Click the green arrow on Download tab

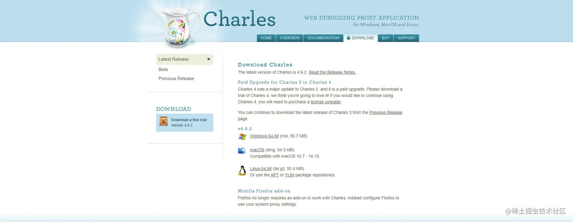[x=348, y=38]
